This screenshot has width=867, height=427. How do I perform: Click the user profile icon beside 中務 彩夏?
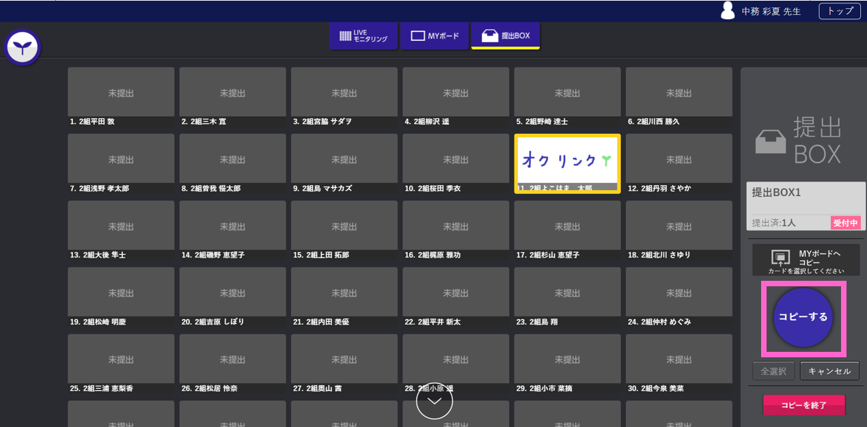(728, 11)
